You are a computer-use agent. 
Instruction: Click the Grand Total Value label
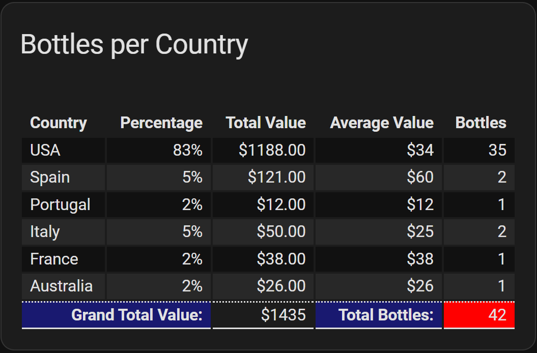tap(136, 315)
